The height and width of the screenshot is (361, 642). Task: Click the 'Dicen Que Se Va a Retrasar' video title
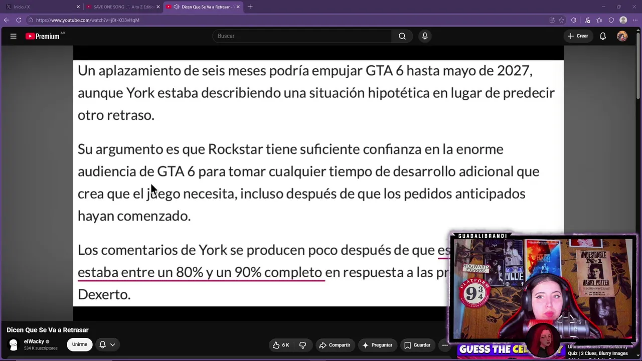pyautogui.click(x=48, y=330)
